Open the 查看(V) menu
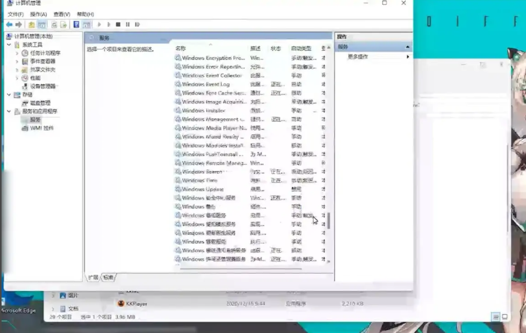 click(62, 14)
